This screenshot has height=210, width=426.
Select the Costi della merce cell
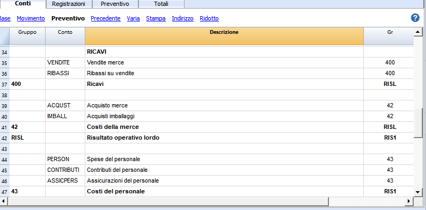tap(224, 127)
